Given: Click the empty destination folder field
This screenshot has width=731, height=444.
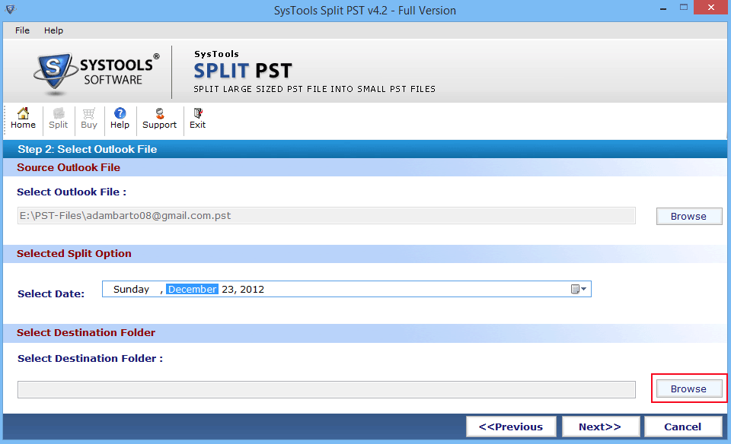Looking at the screenshot, I should coord(327,389).
